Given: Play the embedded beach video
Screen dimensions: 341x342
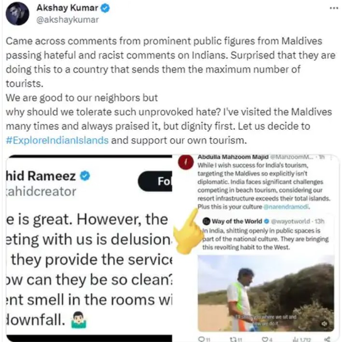Looking at the screenshot, I should 266,293.
